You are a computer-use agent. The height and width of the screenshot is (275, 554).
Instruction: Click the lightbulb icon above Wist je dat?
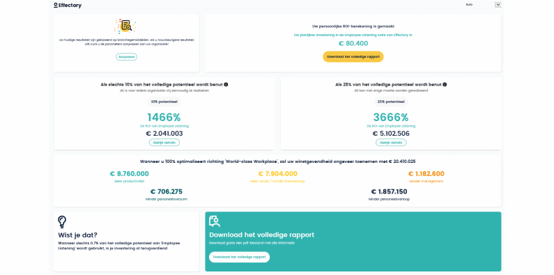pos(62,222)
